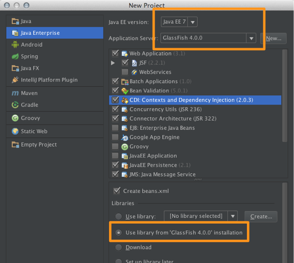The height and width of the screenshot is (263, 294).
Task: Click the Static Web globe icon
Action: pyautogui.click(x=15, y=131)
